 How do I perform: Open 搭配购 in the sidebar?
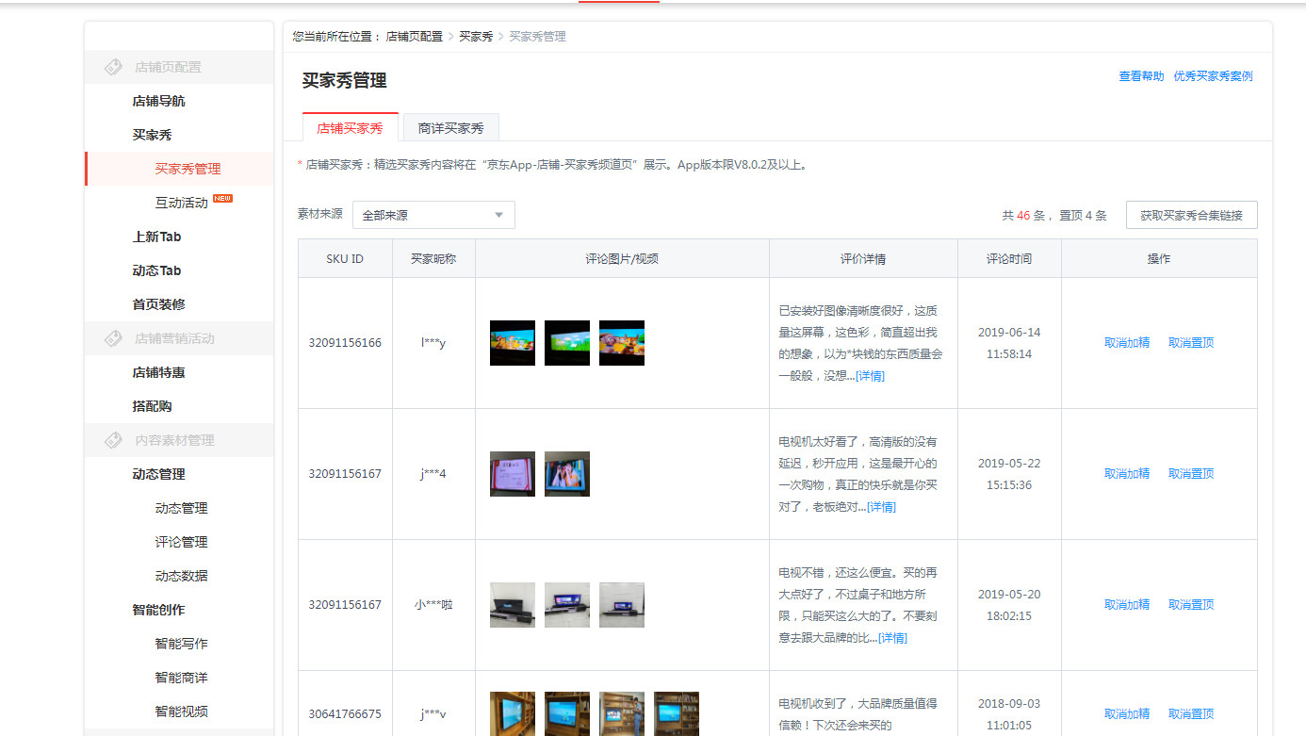click(x=152, y=406)
